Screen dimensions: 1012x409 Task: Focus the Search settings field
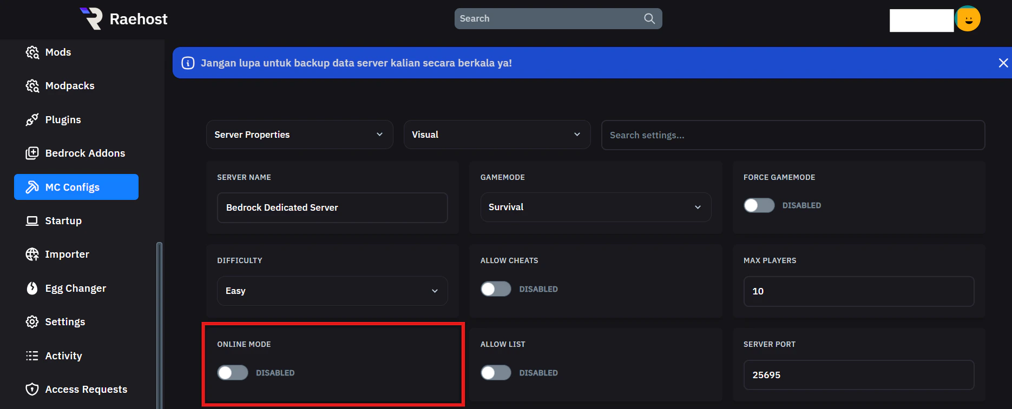tap(793, 135)
